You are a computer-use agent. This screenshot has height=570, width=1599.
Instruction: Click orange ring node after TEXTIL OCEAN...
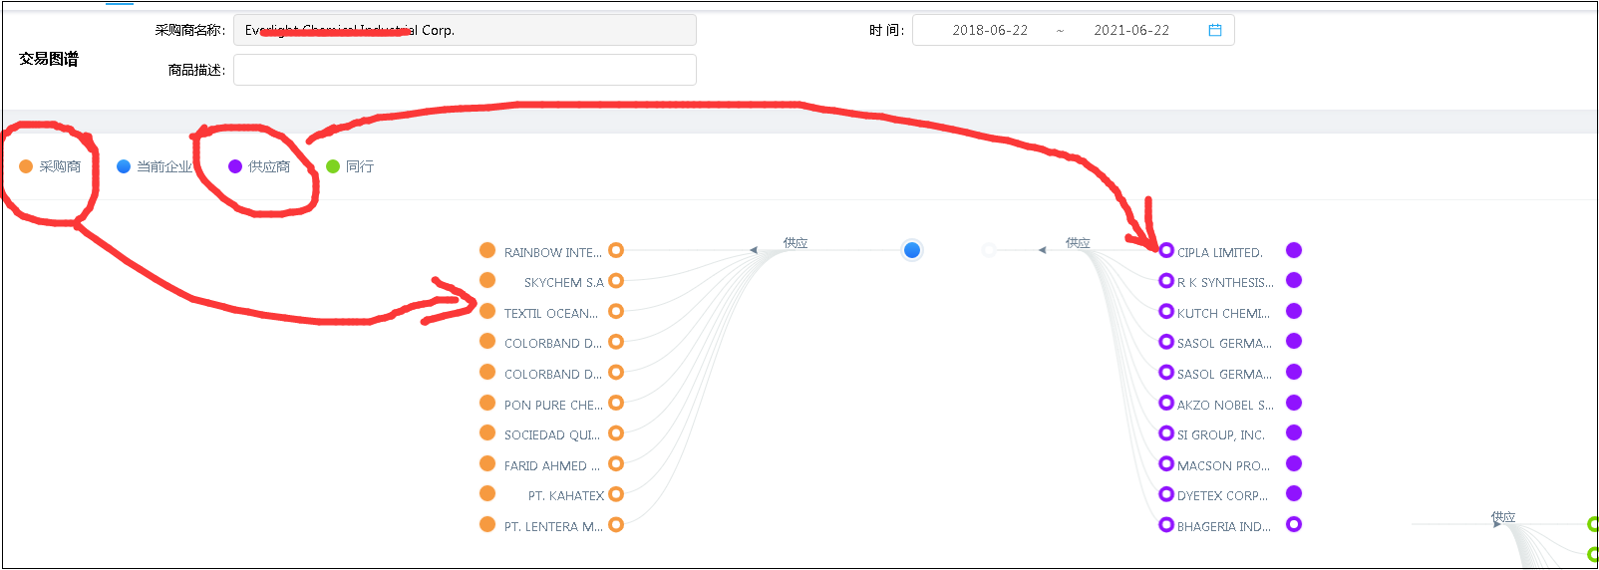(616, 311)
